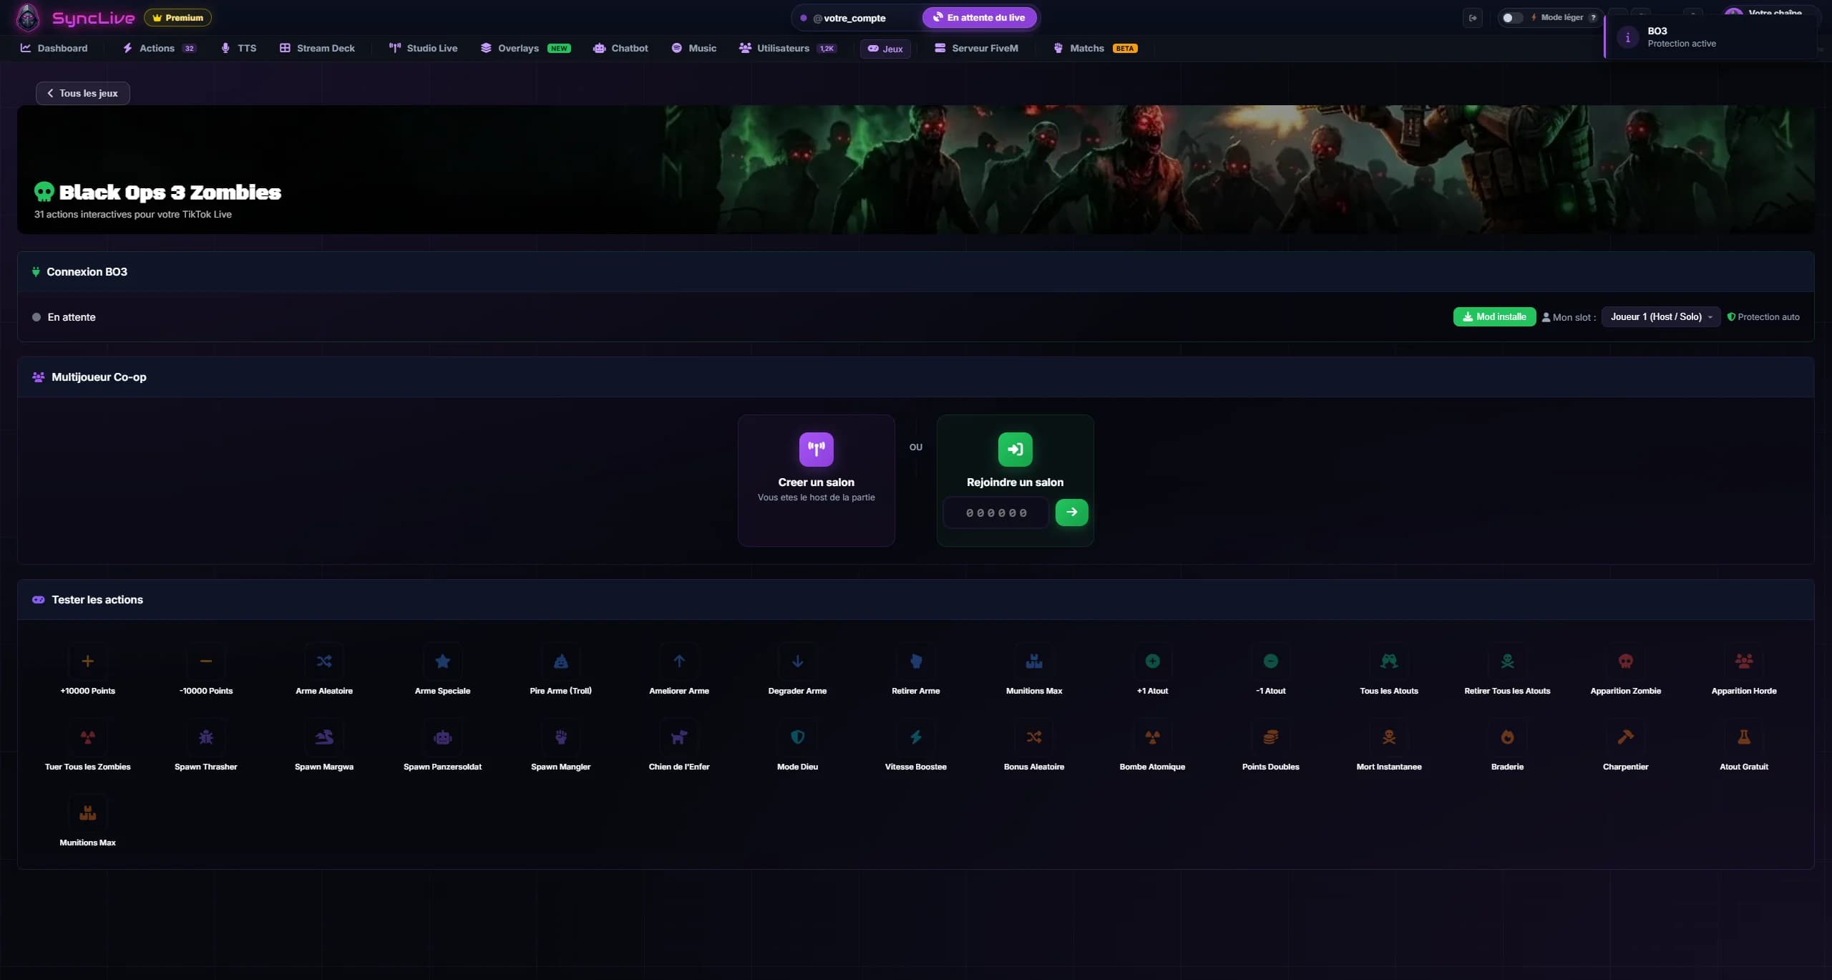This screenshot has height=980, width=1832.
Task: Test the Chien de l'Enfer action
Action: pyautogui.click(x=679, y=737)
